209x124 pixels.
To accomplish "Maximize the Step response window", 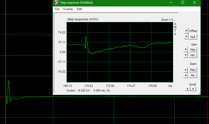I will (x=183, y=2).
